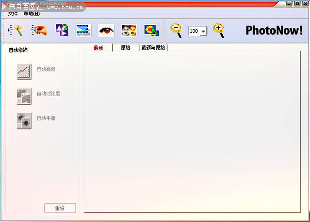Click the flower picture export icon
This screenshot has width=310, height=222.
point(152,31)
